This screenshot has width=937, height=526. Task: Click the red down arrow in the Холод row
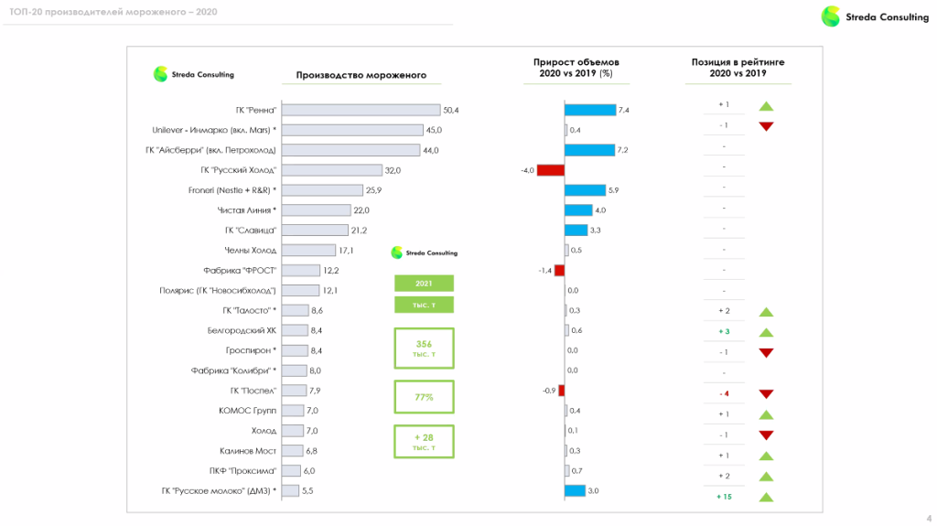pos(766,435)
